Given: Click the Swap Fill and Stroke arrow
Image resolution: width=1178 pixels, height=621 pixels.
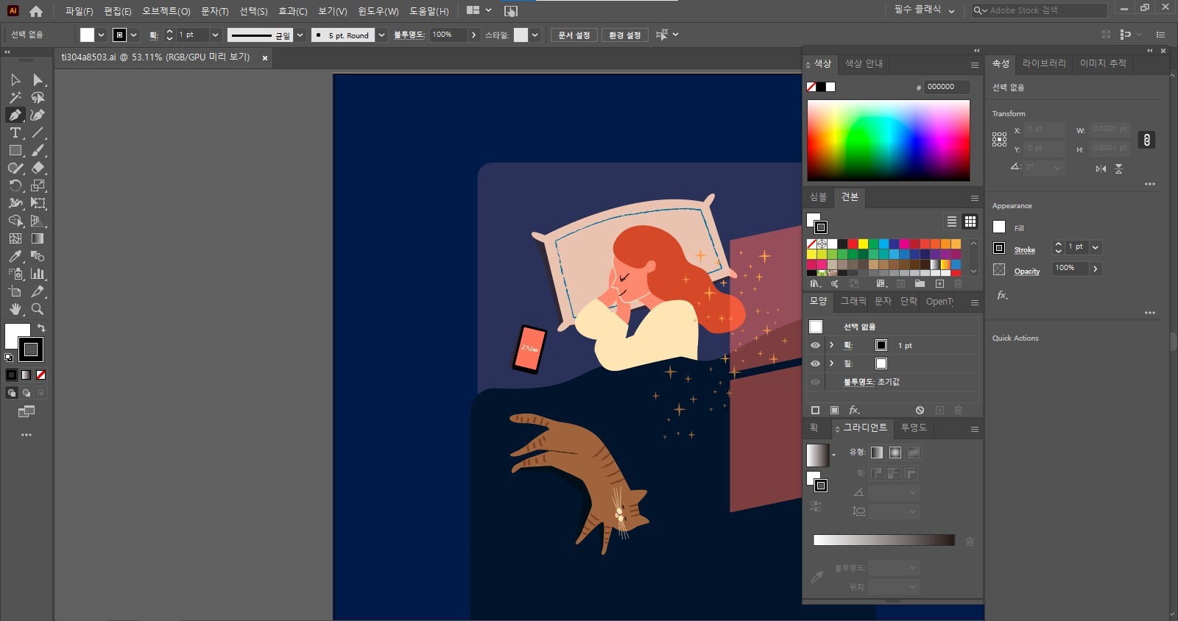Looking at the screenshot, I should (x=41, y=328).
